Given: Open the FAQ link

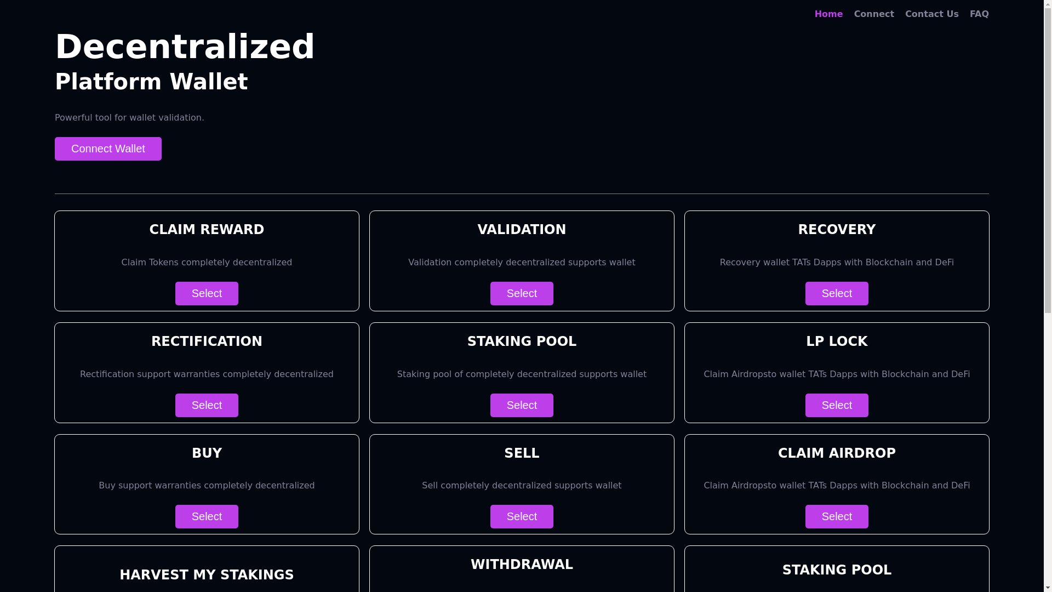Looking at the screenshot, I should point(979,14).
